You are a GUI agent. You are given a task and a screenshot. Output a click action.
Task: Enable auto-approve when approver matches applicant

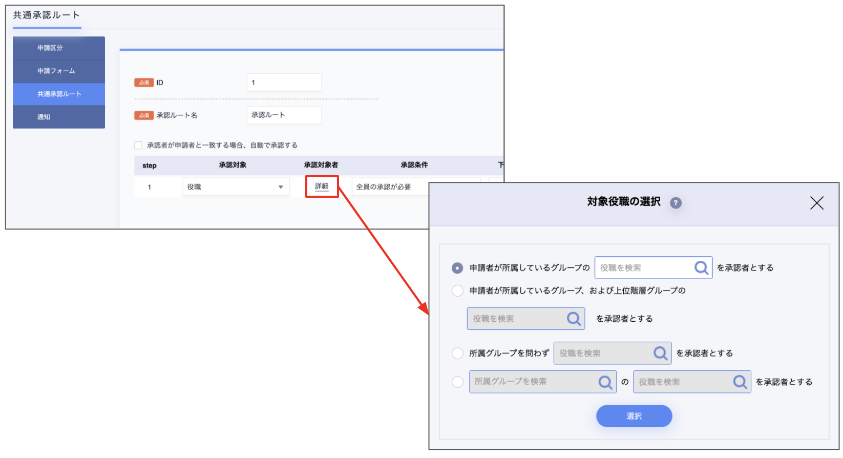(138, 145)
